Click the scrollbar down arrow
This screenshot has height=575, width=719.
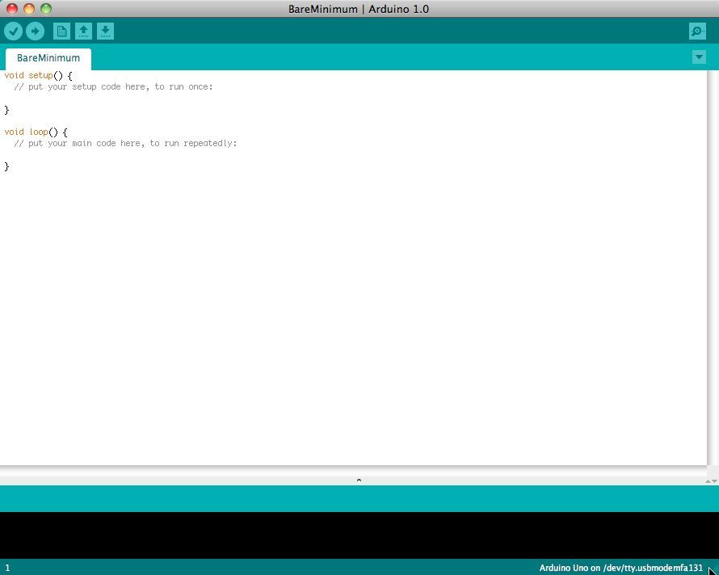coord(713,482)
